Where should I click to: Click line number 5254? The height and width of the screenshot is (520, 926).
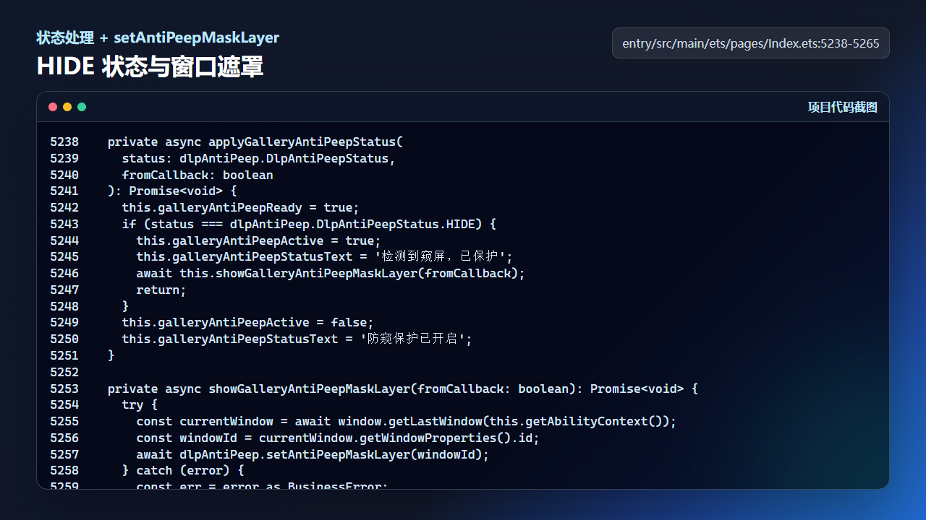pyautogui.click(x=64, y=405)
